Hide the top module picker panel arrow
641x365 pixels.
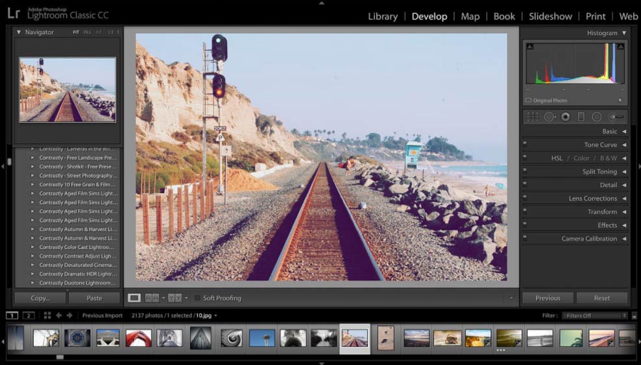click(x=322, y=3)
